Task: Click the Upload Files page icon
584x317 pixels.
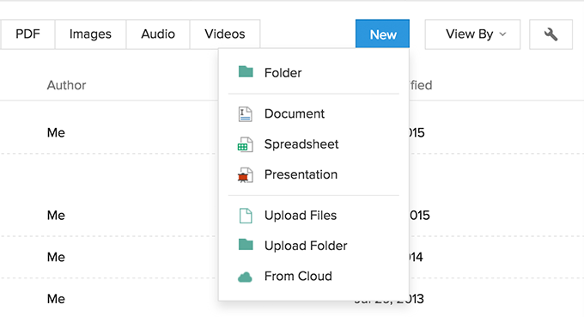Action: [x=246, y=216]
